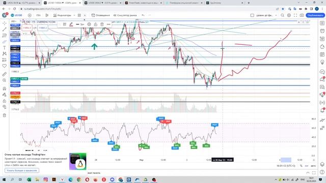Viewport: 326px width, 183px height.
Task: Select the trend line drawing tool
Action: 5,29
